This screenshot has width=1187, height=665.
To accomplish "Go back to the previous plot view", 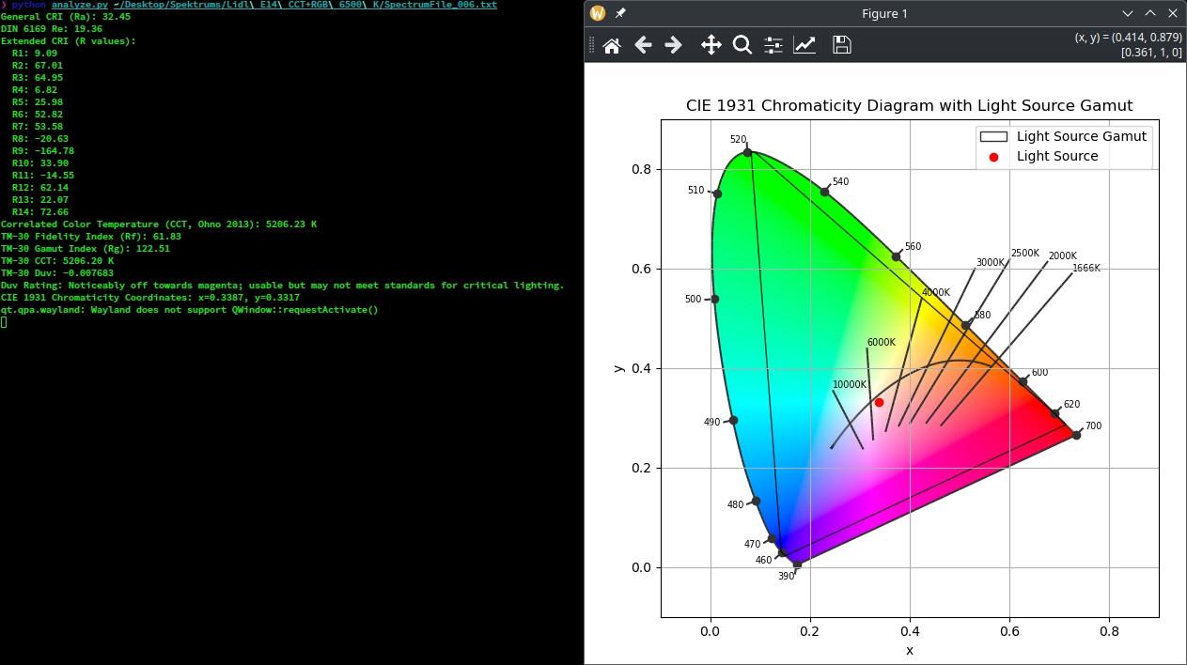I will [x=643, y=45].
